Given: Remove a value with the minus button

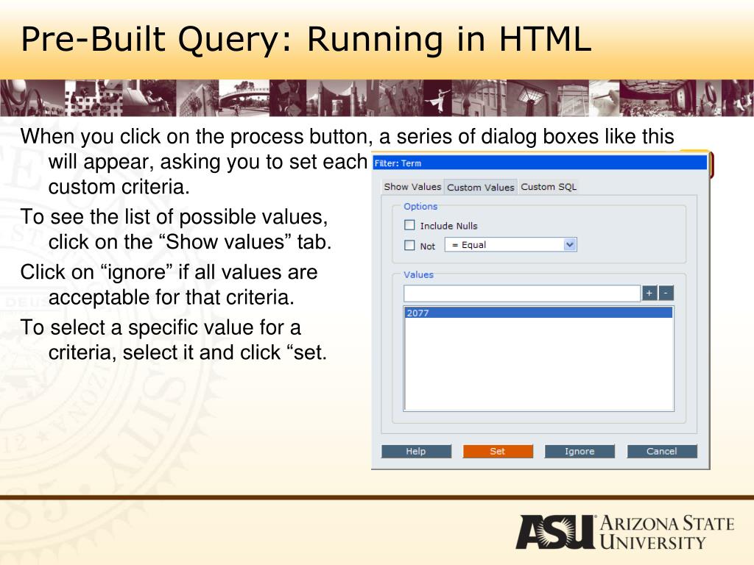Looking at the screenshot, I should tap(666, 293).
